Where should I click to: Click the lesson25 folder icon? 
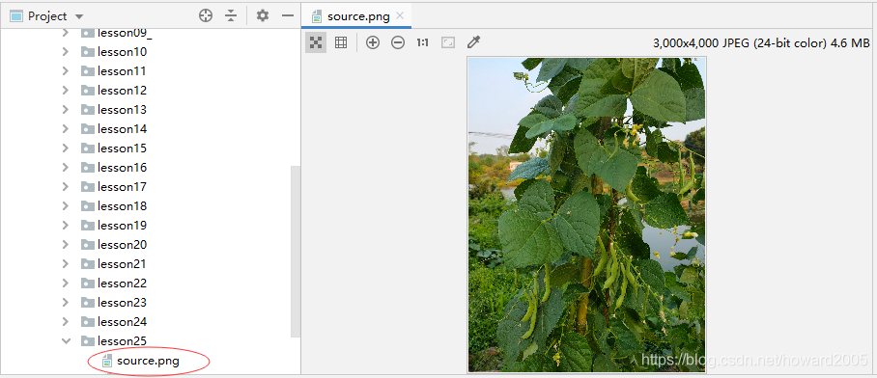coord(87,340)
